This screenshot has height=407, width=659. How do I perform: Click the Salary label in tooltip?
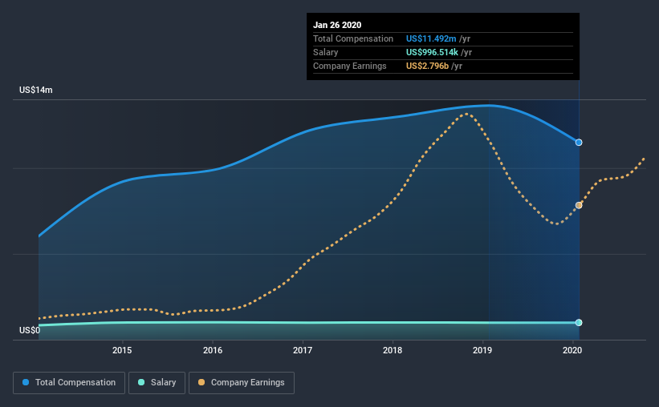pos(325,52)
